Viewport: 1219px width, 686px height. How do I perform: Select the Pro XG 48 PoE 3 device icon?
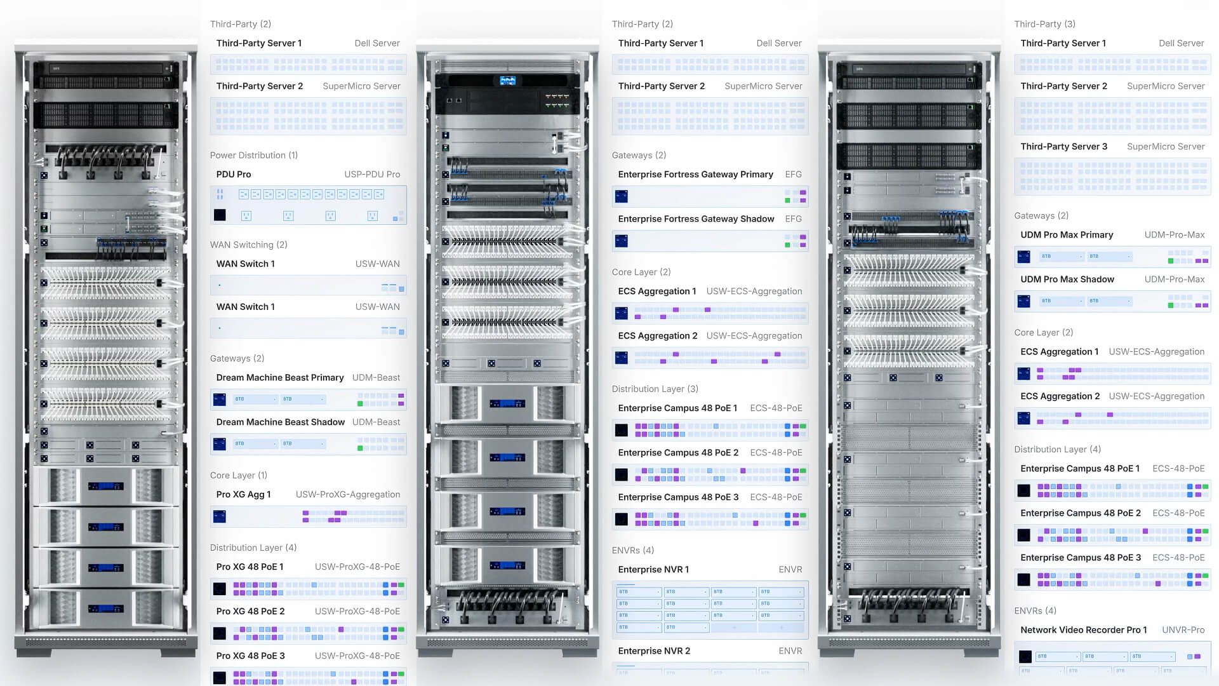[220, 677]
